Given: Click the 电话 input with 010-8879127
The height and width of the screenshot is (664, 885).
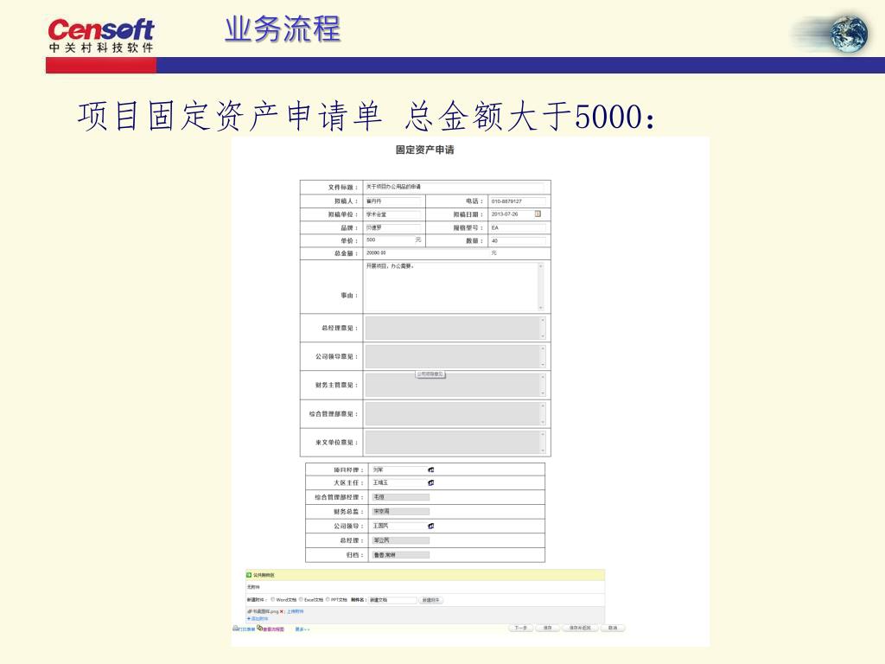Looking at the screenshot, I should point(518,201).
